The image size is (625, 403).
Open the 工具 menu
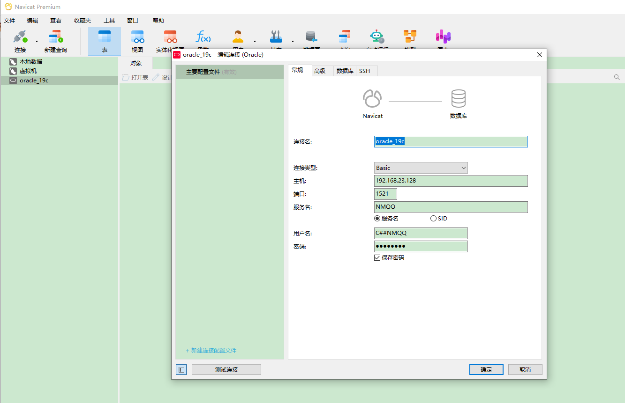pos(109,21)
